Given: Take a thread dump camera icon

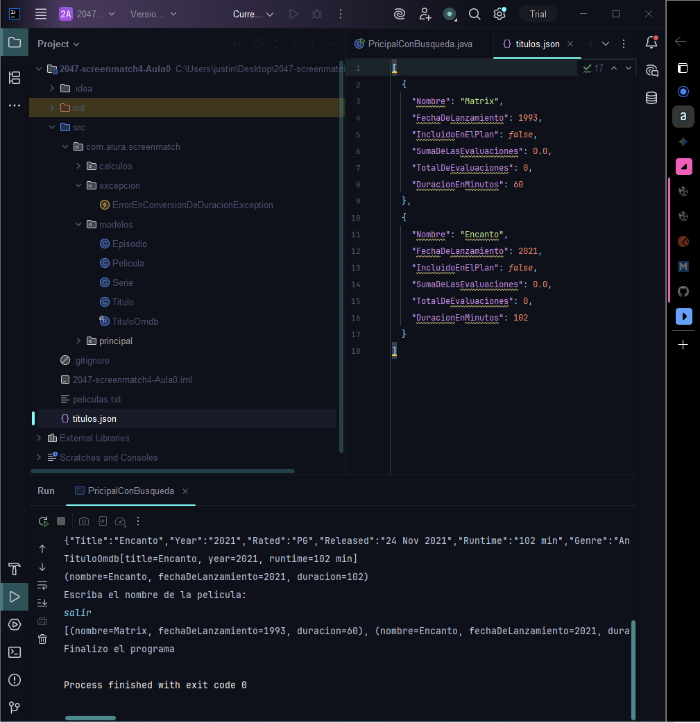Looking at the screenshot, I should [83, 521].
